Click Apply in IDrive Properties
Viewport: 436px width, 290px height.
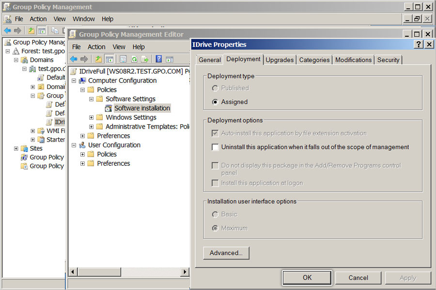pyautogui.click(x=408, y=278)
